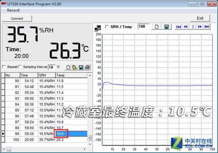The image size is (218, 153).
Task: Advance to the next chart page
Action: [200, 27]
